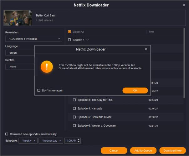
Task: Click the Better Call Saul title text
Action: [46, 15]
